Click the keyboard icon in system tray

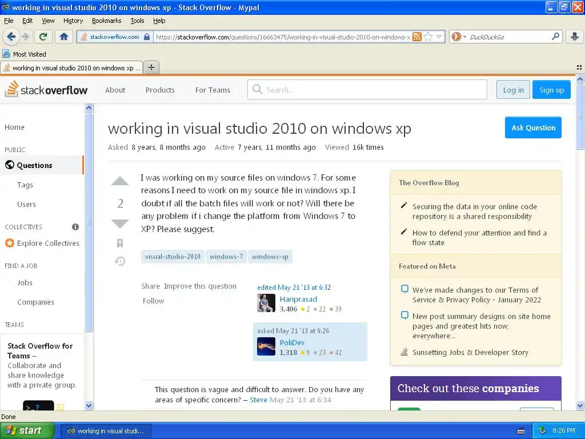pos(521,431)
